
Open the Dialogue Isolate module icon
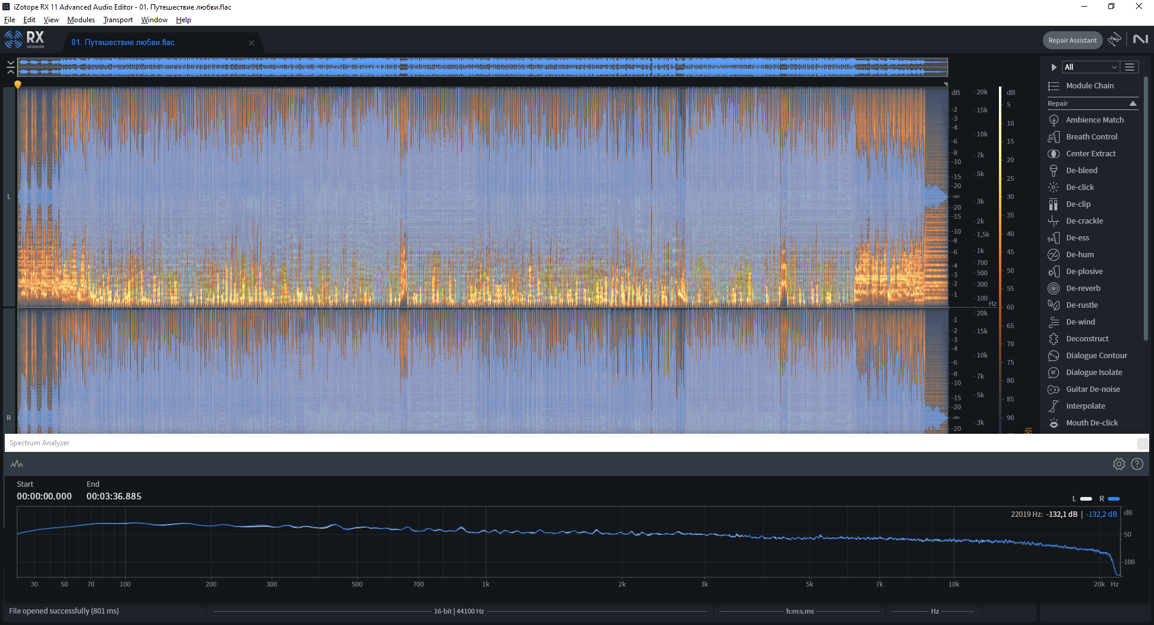(1054, 373)
